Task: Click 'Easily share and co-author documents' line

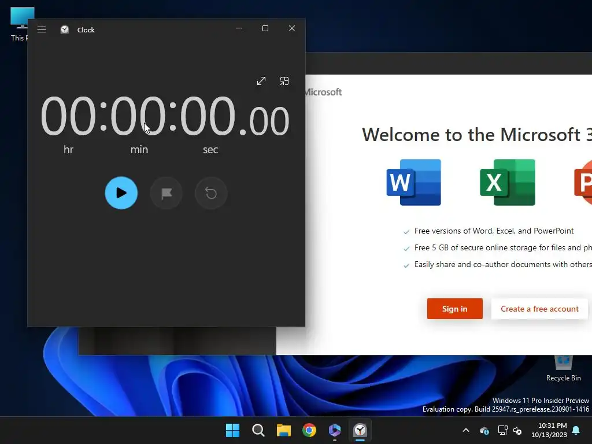Action: click(x=503, y=264)
